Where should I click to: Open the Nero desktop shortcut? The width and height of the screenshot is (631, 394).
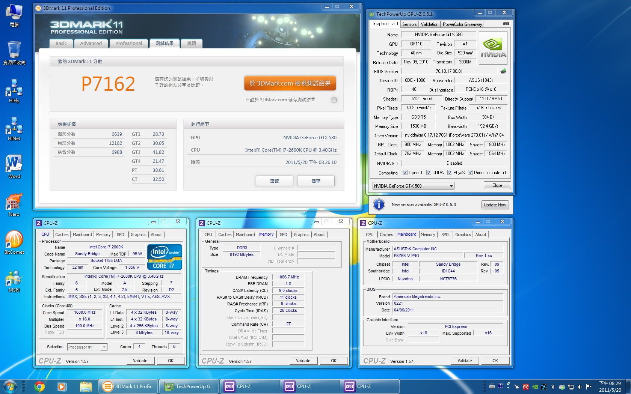pyautogui.click(x=14, y=205)
